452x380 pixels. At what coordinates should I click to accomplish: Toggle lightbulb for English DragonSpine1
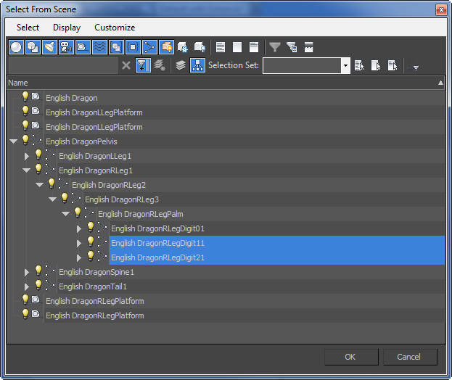(x=38, y=270)
